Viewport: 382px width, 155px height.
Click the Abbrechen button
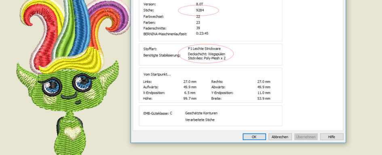[x=280, y=137]
